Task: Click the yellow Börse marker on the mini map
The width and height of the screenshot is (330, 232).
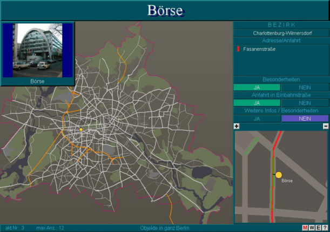Action: click(x=279, y=175)
